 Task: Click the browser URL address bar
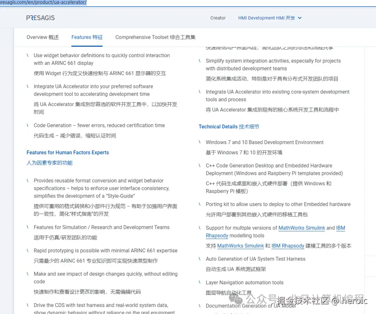(43, 2)
